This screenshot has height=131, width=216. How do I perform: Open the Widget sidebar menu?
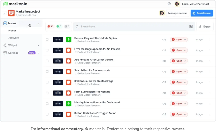(13, 45)
